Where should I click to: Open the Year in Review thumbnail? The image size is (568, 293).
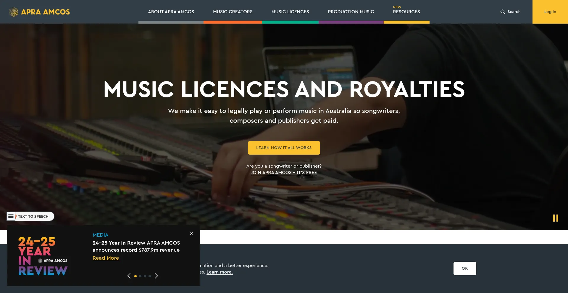point(43,256)
